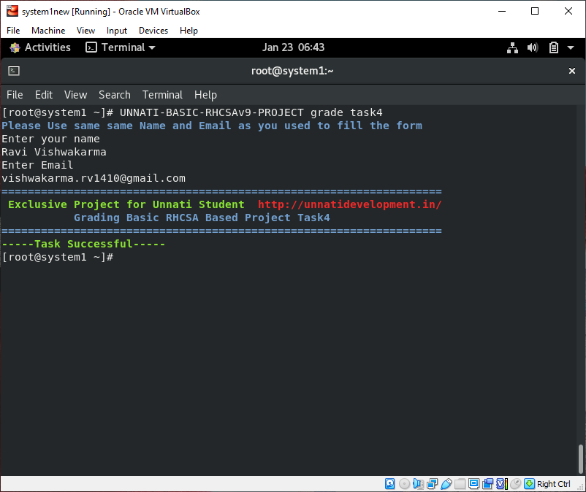Open VirtualBox Help menu
The image size is (586, 492).
tap(189, 31)
